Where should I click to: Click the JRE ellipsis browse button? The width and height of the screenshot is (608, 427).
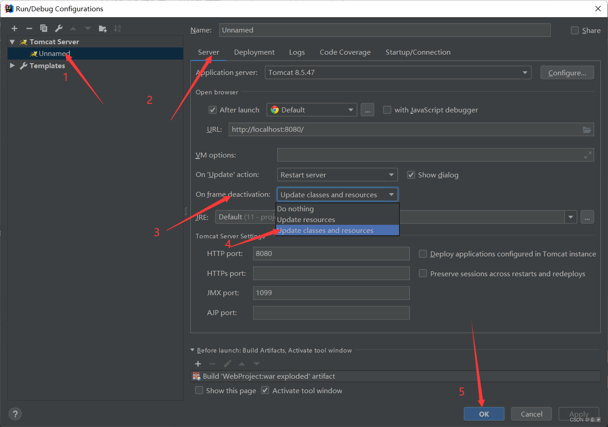[587, 217]
